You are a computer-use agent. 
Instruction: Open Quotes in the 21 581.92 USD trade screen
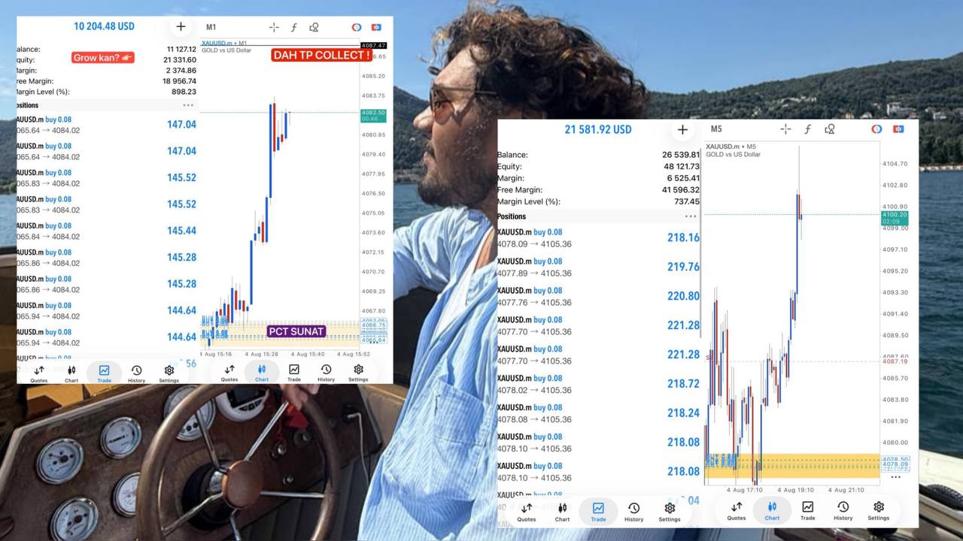coord(527,512)
